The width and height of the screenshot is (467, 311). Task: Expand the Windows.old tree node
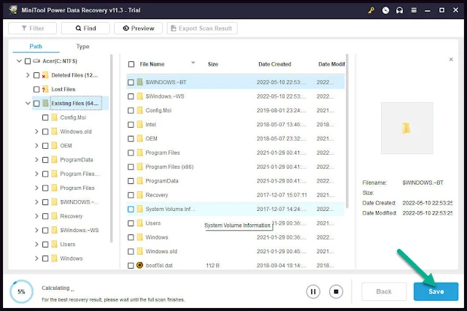tap(36, 131)
